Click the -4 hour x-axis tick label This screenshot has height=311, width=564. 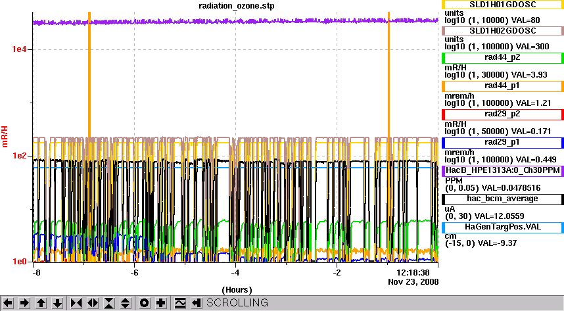[235, 272]
